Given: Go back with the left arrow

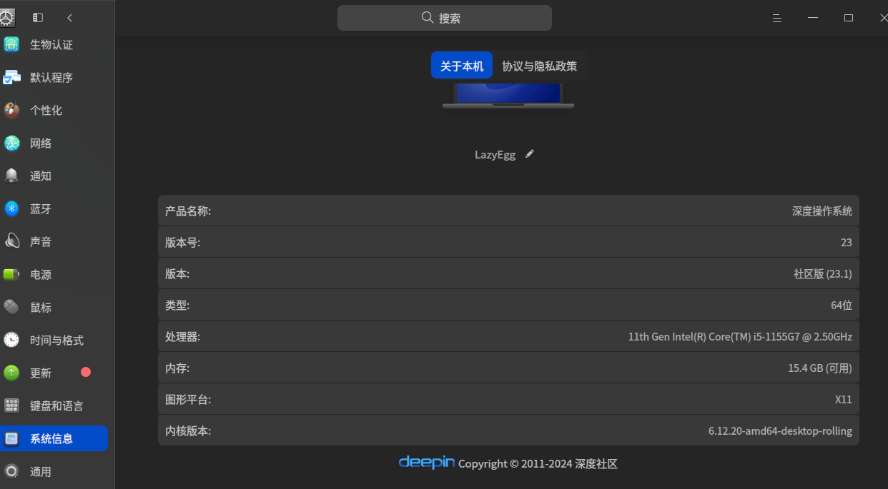Looking at the screenshot, I should (69, 18).
